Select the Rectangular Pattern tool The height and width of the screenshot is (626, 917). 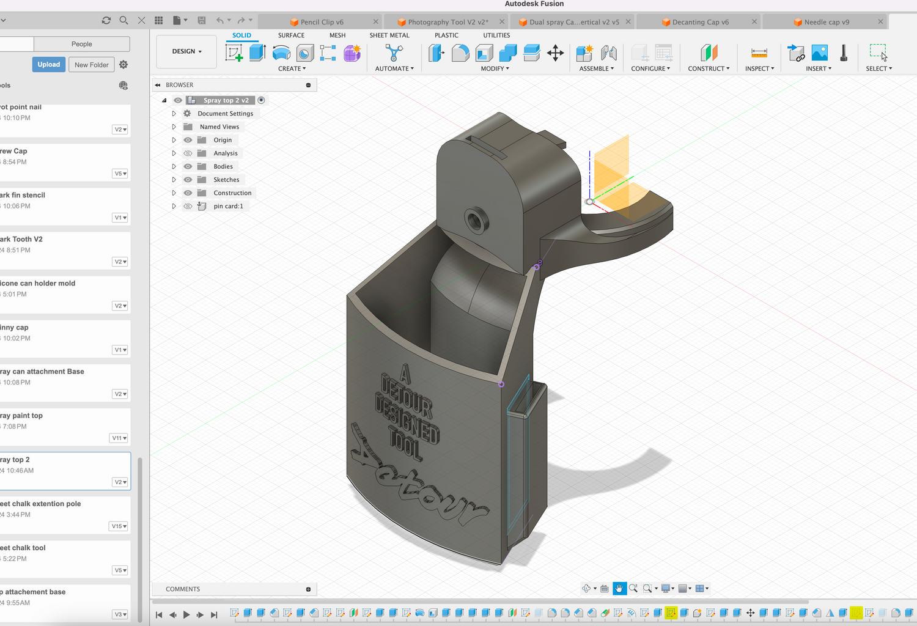click(328, 53)
